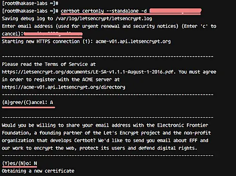236x176 pixels.
Task: Click the redacted email address after cancel)
Action: point(53,34)
